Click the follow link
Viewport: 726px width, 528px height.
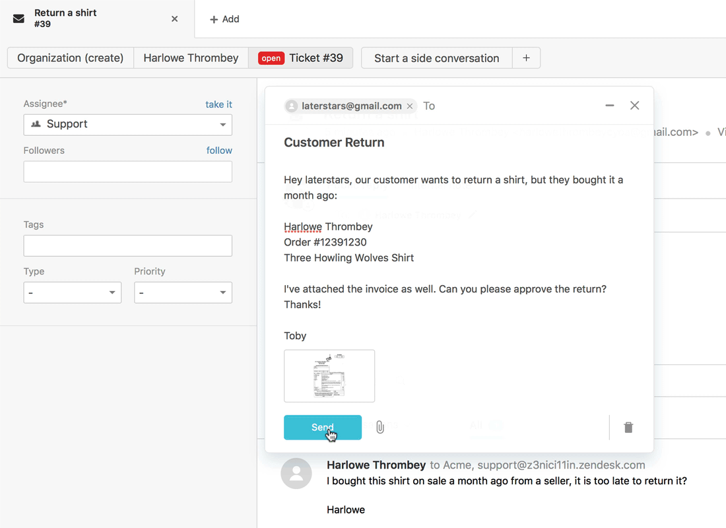219,150
